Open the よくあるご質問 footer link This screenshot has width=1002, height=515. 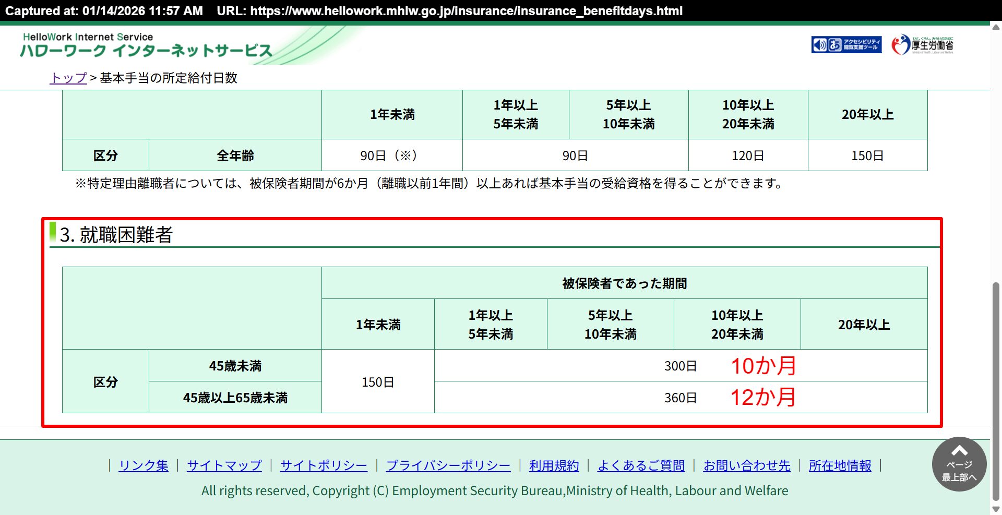click(641, 465)
